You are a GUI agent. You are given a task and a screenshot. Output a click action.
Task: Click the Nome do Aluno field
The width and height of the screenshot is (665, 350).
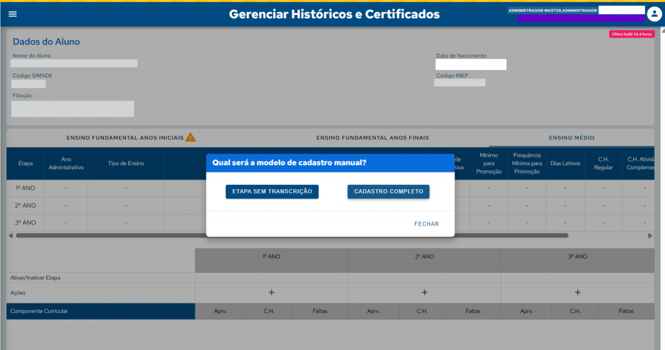click(x=75, y=64)
